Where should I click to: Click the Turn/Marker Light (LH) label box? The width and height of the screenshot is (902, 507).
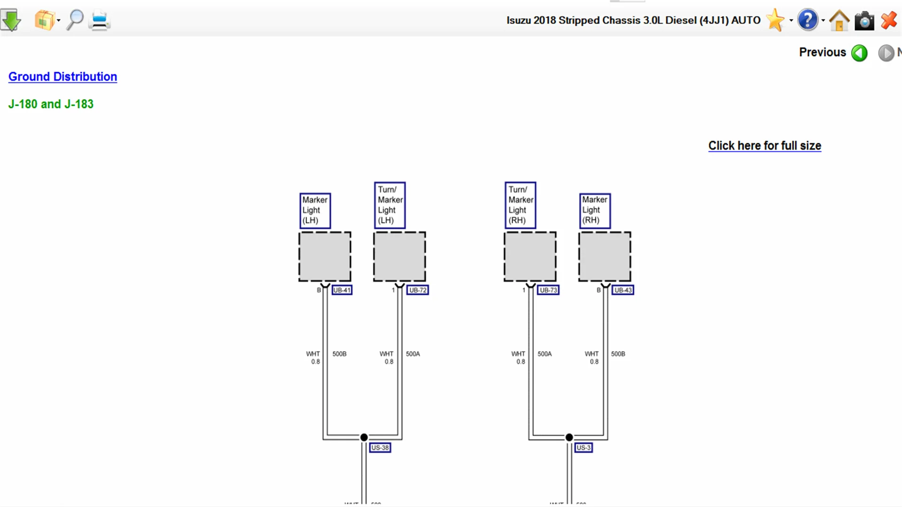point(389,205)
